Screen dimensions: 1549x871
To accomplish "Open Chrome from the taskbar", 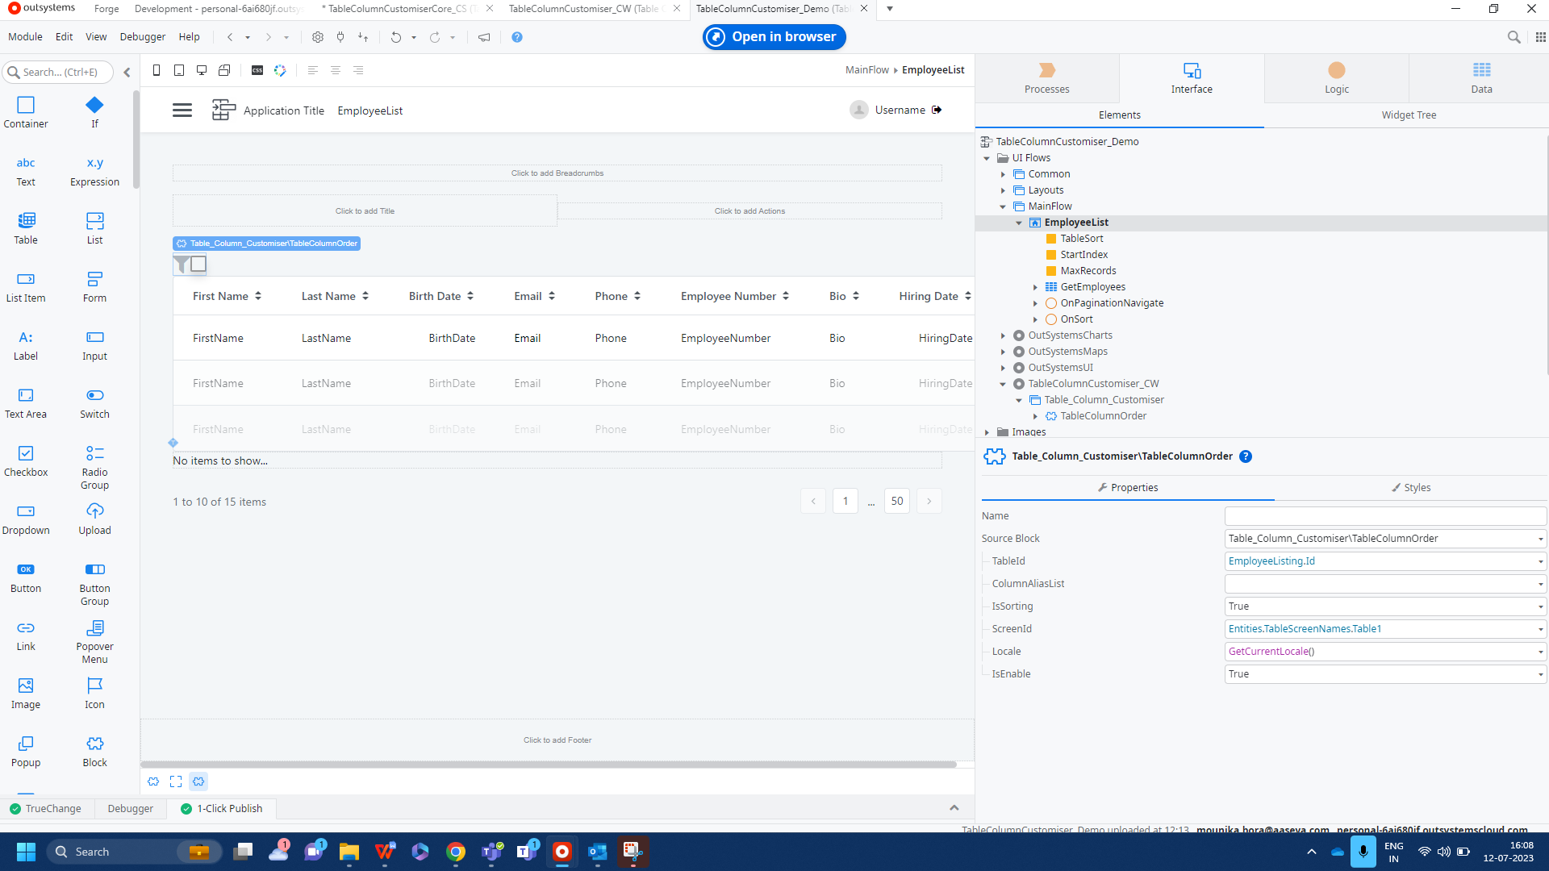I will (x=456, y=852).
